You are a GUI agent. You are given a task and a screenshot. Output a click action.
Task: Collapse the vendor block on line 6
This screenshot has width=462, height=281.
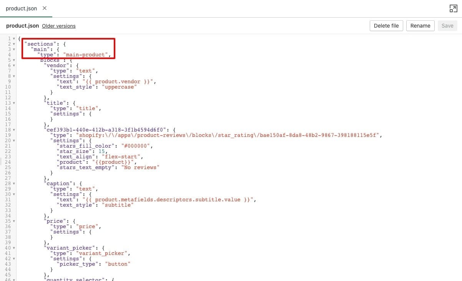click(x=14, y=65)
